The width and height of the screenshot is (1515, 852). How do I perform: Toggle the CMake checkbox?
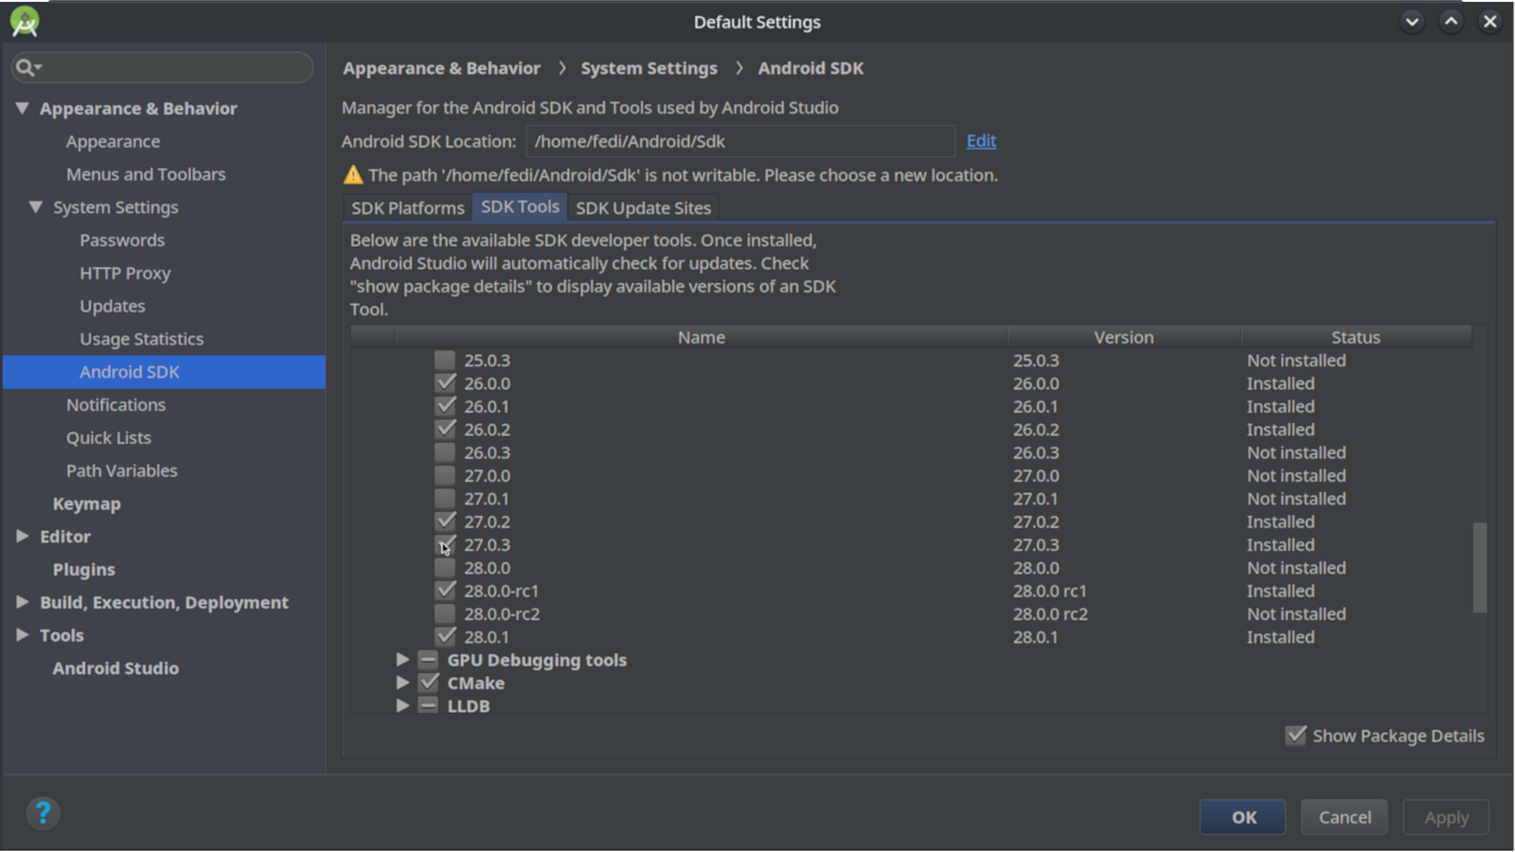point(428,683)
